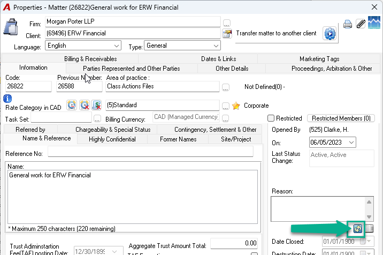This screenshot has width=383, height=255.
Task: Open the opened On date dropdown
Action: (x=351, y=142)
